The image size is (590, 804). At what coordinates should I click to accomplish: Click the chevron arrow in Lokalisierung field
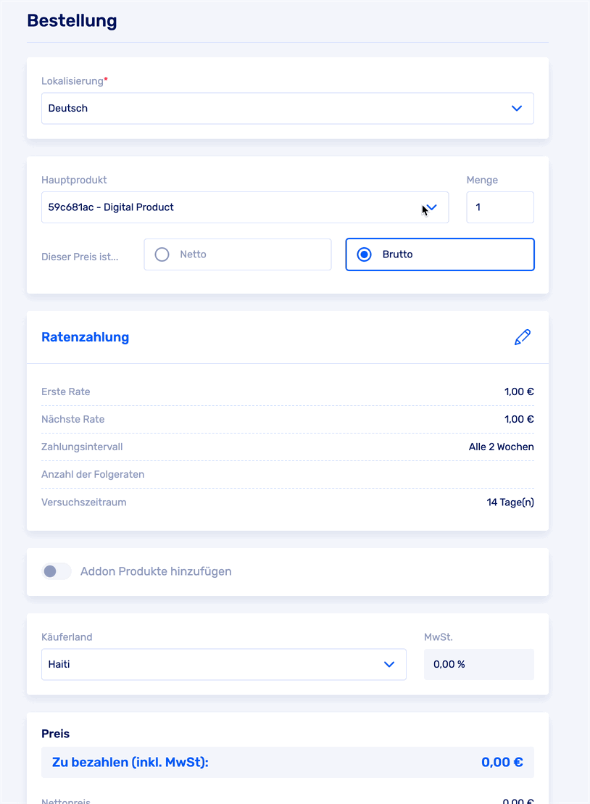(517, 108)
